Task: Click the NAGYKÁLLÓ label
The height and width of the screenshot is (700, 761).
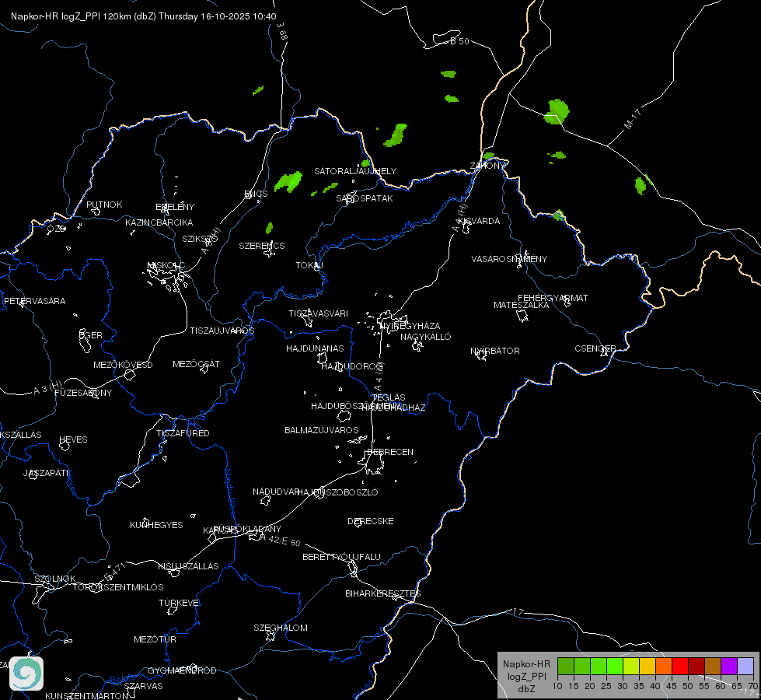Action: (x=426, y=337)
